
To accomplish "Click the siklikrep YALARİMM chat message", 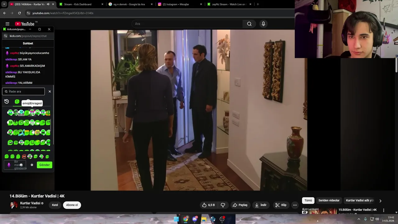I will pyautogui.click(x=19, y=83).
